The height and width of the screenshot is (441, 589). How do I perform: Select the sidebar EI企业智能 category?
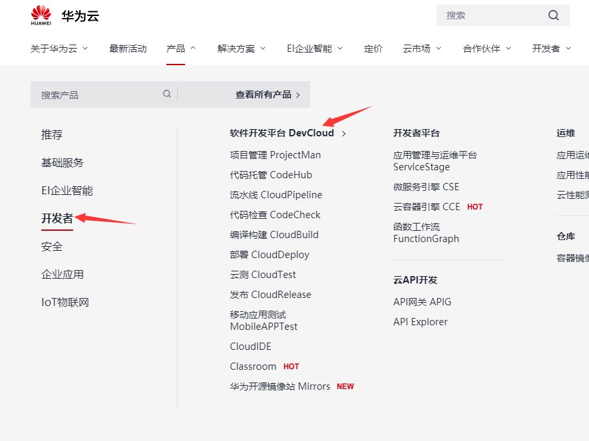(x=67, y=190)
